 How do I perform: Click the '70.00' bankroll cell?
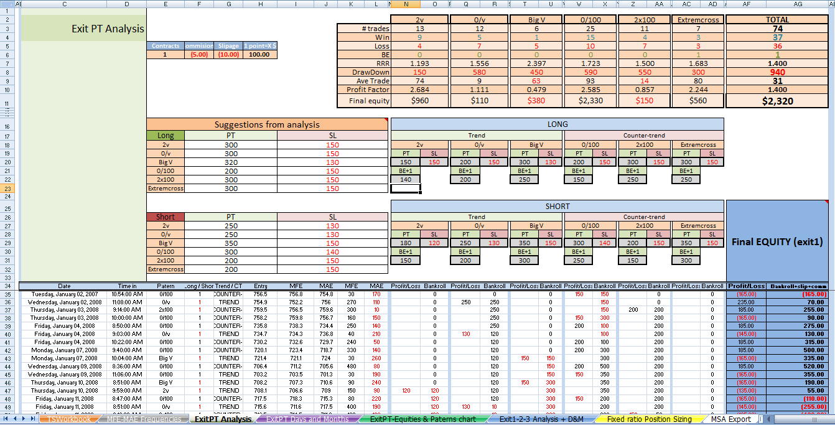tap(798, 302)
